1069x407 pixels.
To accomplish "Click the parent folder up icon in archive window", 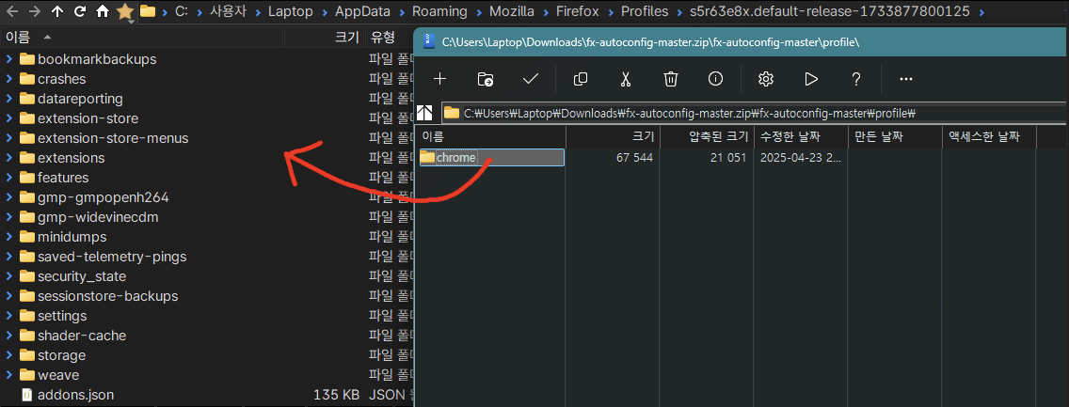I will (x=425, y=112).
